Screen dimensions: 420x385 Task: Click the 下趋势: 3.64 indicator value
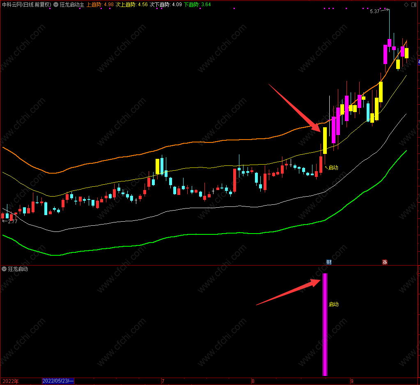click(x=197, y=5)
